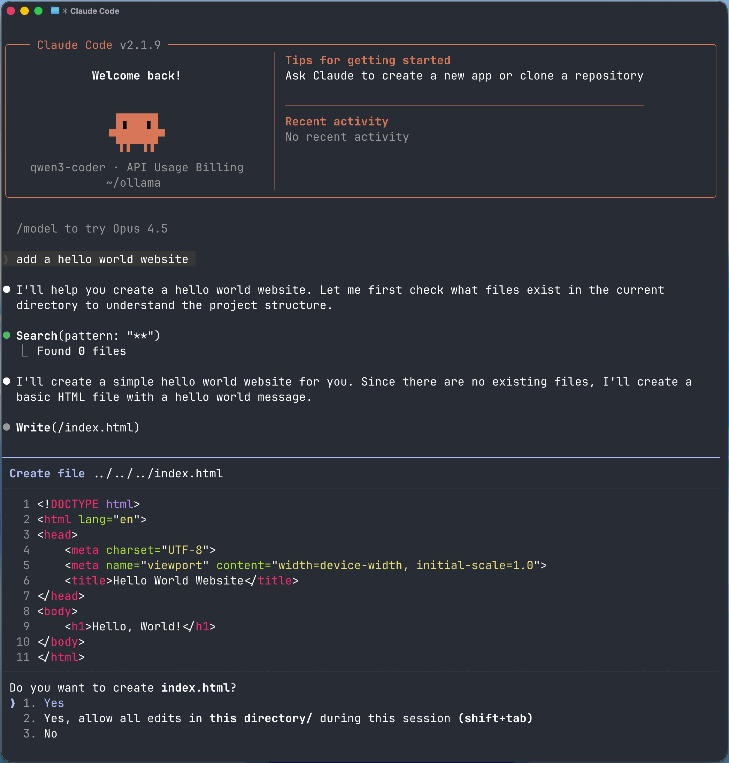Expand the Tips for getting started section
This screenshot has height=763, width=729.
pyautogui.click(x=368, y=60)
